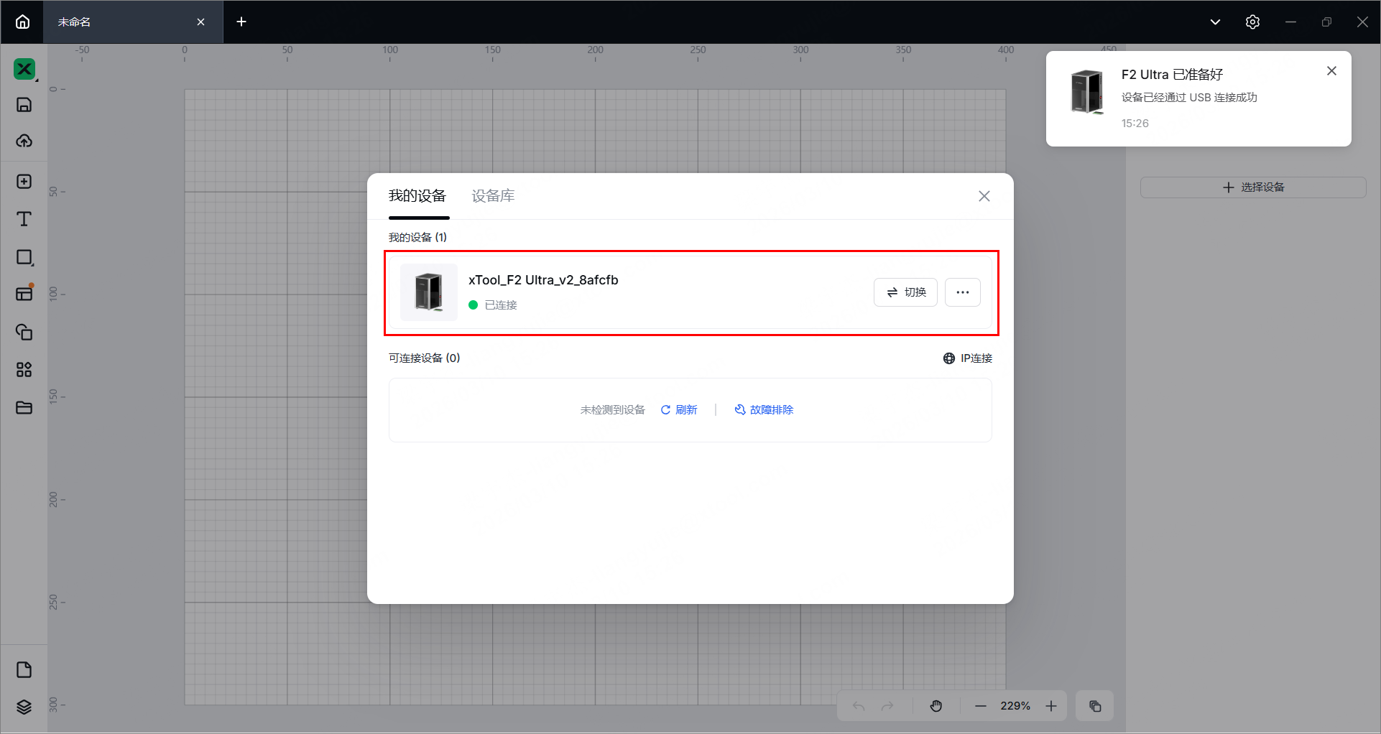The image size is (1381, 734).
Task: Select the 我的设备 tab
Action: (417, 196)
